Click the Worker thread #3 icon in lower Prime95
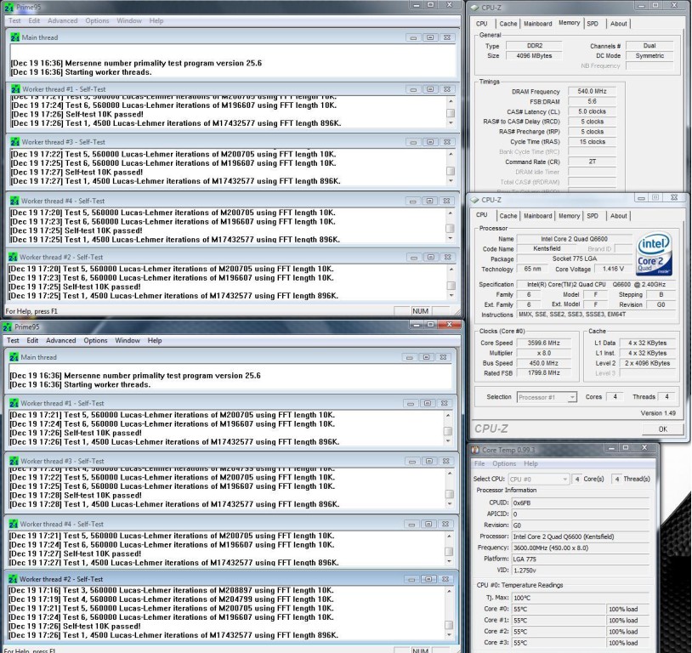This screenshot has width=692, height=653. 14,461
